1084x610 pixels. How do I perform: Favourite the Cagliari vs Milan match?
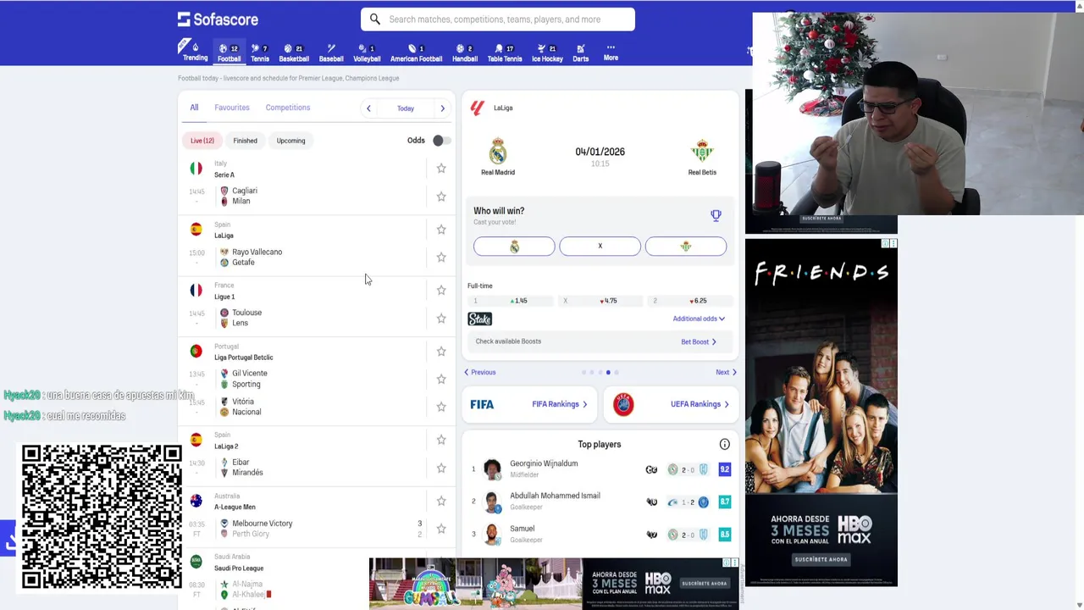click(x=441, y=197)
